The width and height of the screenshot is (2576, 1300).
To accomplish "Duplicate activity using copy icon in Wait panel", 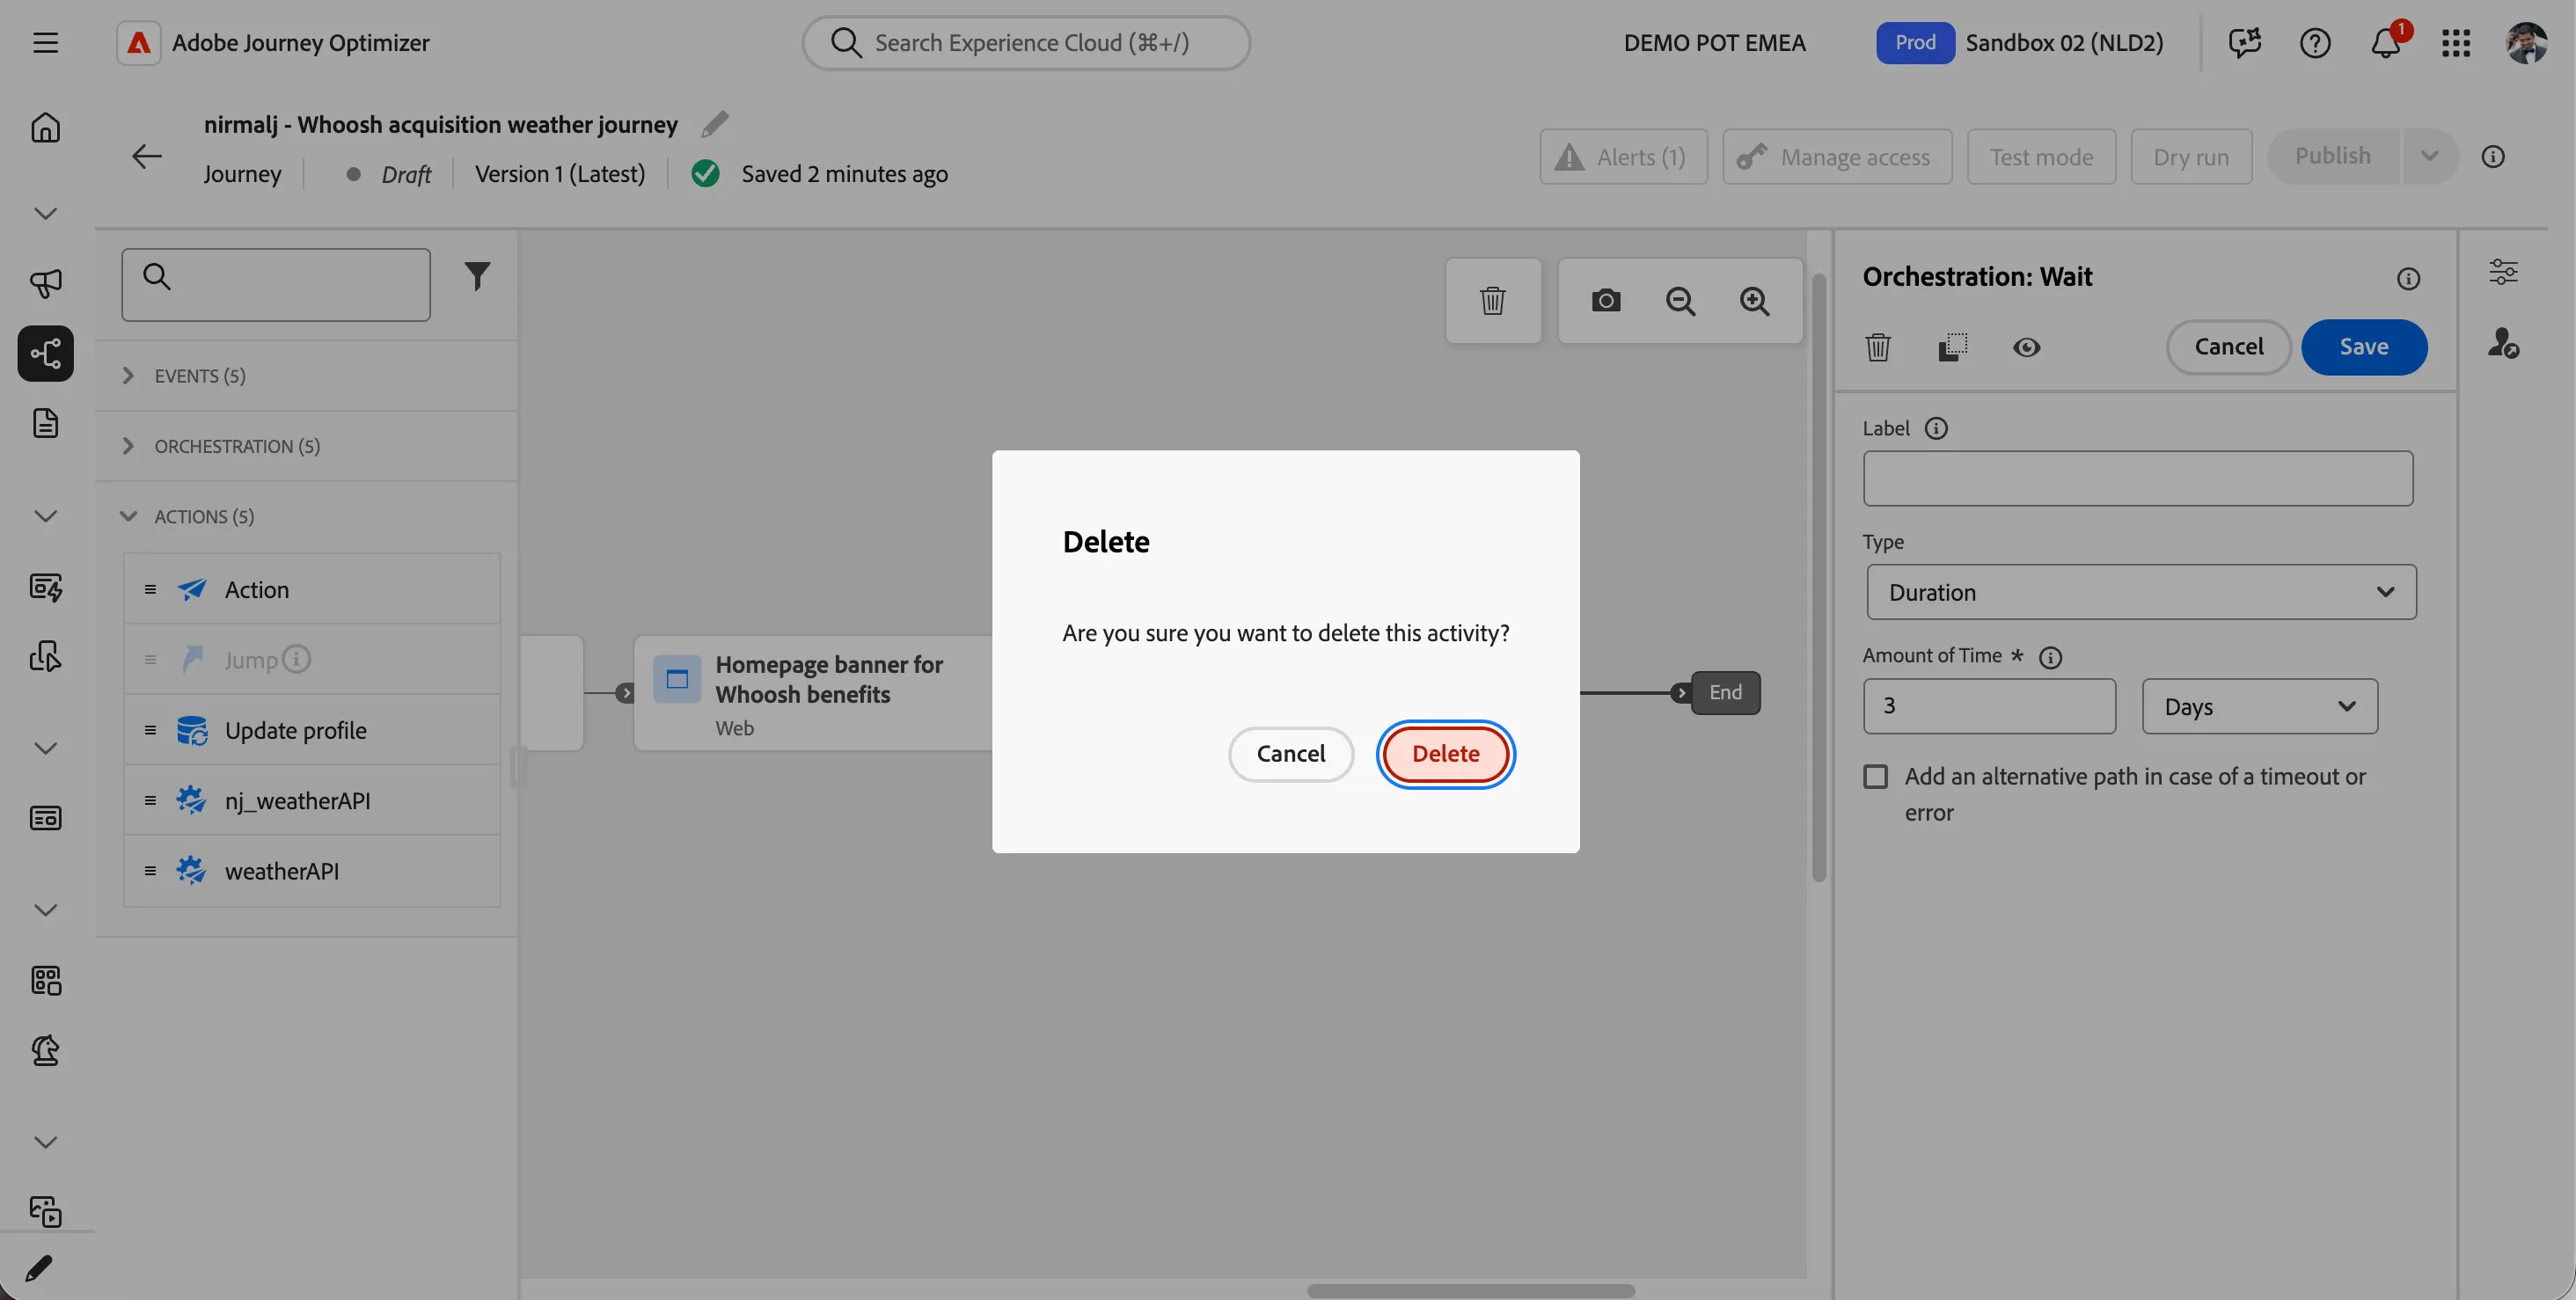I will [1952, 347].
